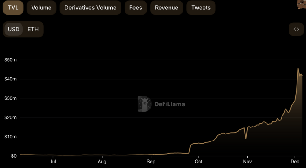View the Revenue chart tab
This screenshot has height=168, width=306.
pos(166,8)
